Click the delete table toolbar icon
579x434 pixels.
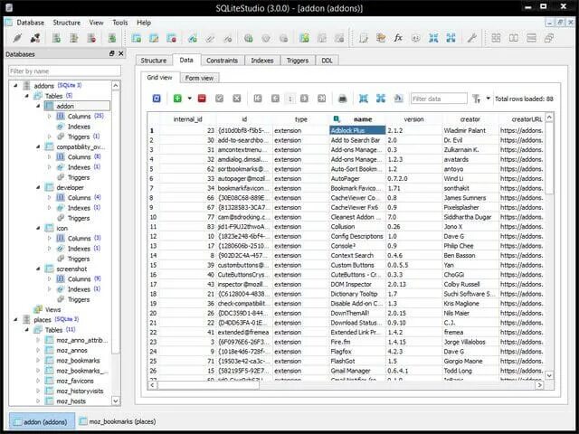(172, 38)
